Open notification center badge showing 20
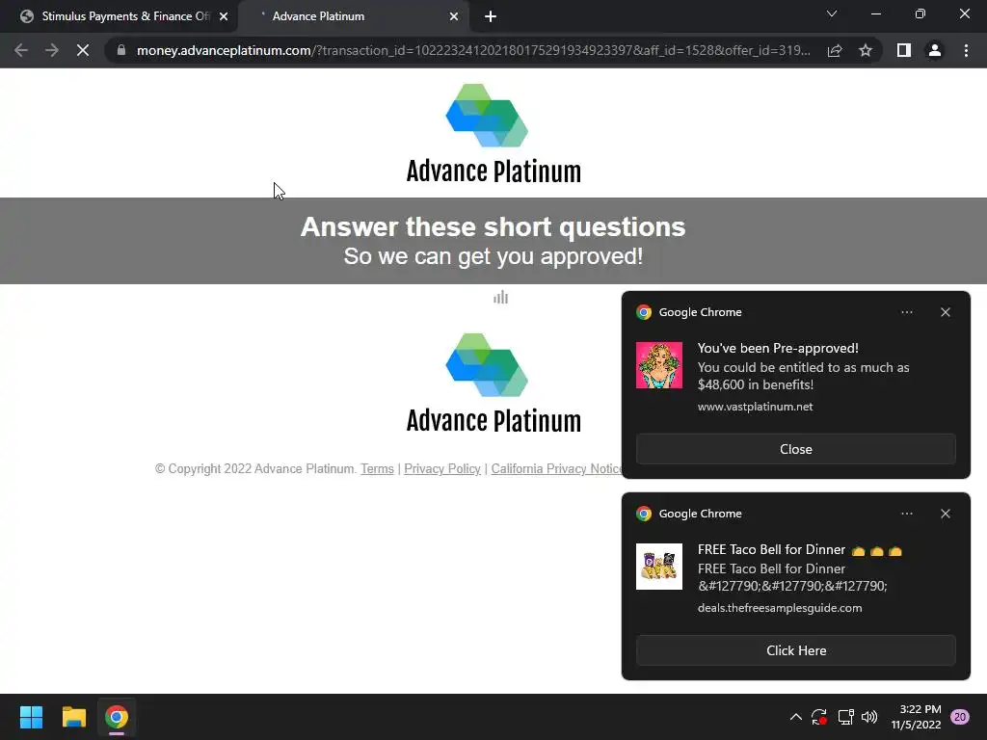 click(x=960, y=717)
